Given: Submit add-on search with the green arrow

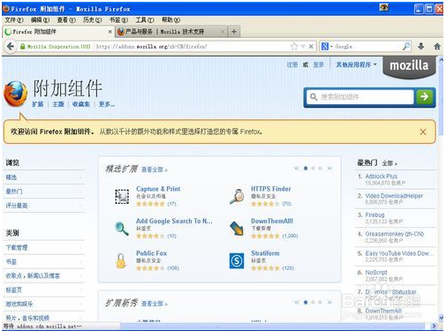Looking at the screenshot, I should (424, 96).
